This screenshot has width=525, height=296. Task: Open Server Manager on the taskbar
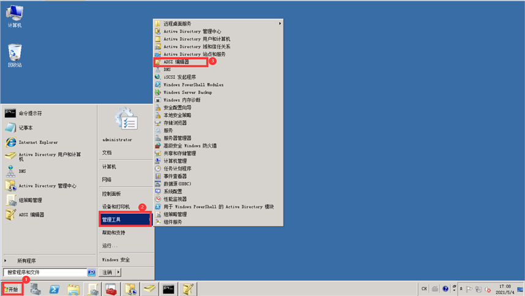tap(35, 289)
